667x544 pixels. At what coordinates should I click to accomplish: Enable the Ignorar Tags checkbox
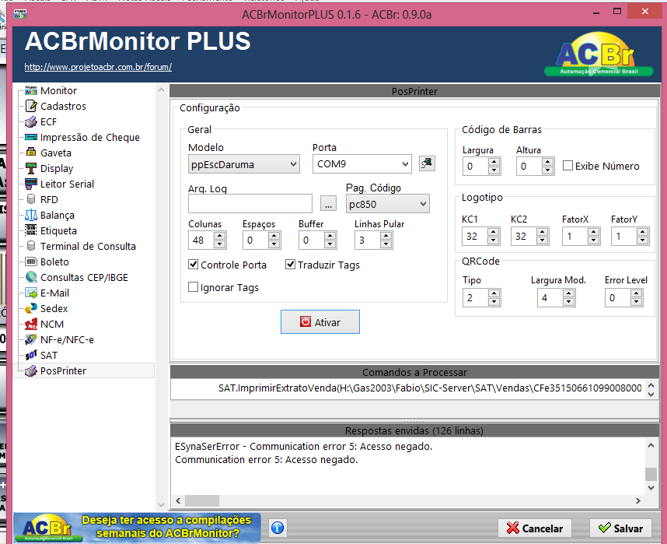pyautogui.click(x=193, y=287)
